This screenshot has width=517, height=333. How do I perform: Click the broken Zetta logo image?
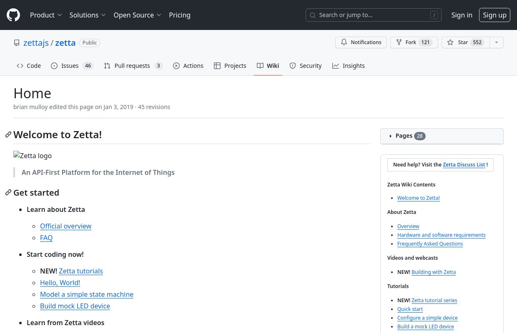tap(33, 156)
